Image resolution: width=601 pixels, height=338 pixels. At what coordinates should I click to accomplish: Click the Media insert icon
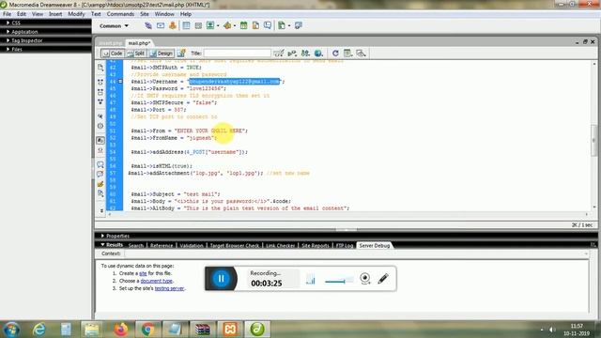[x=227, y=25]
